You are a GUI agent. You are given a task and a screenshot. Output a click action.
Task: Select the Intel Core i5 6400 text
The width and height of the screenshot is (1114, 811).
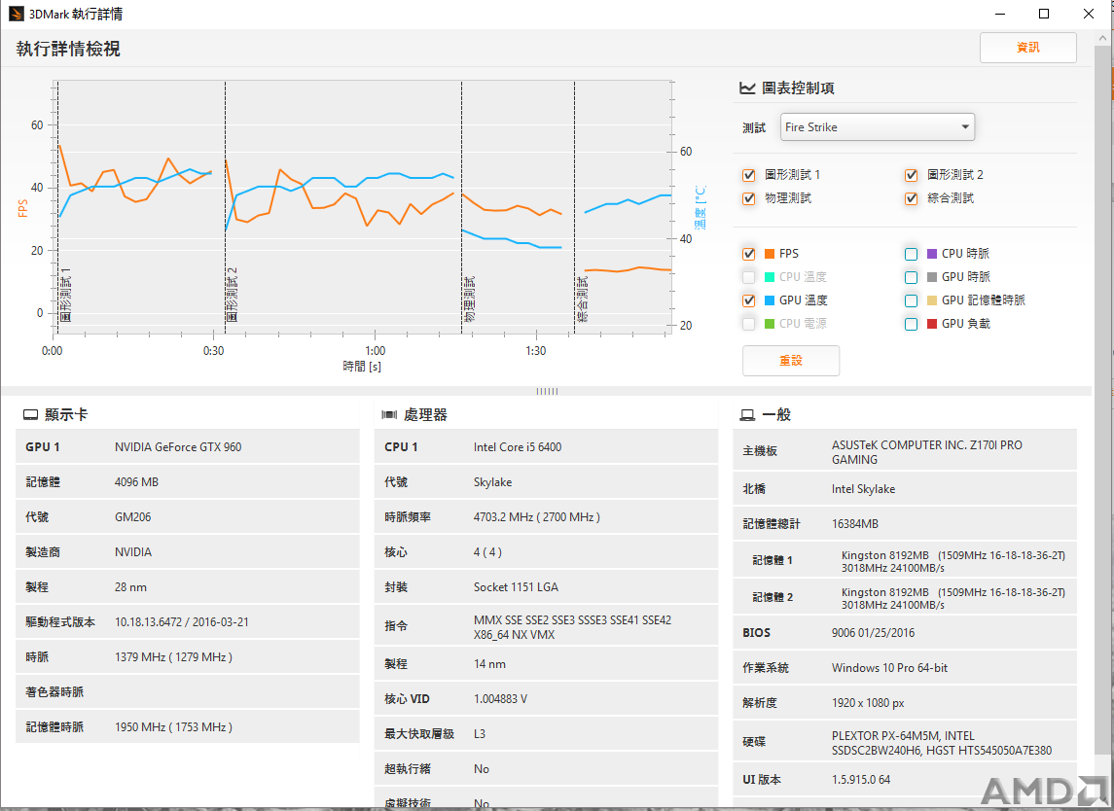coord(518,447)
